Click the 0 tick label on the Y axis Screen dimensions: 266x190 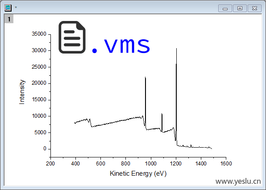(45, 149)
